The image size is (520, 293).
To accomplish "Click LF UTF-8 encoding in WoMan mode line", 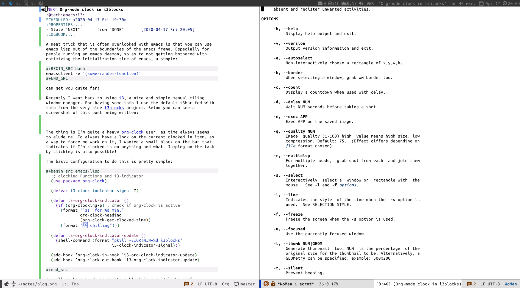I will click(490, 284).
